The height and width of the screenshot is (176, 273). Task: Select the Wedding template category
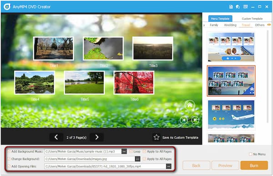[230, 25]
